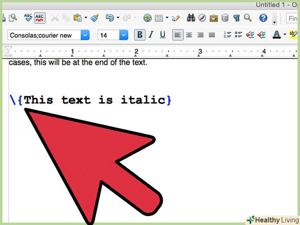Click the clone formatting paintbrush icon
This screenshot has width=300, height=225.
[94, 18]
